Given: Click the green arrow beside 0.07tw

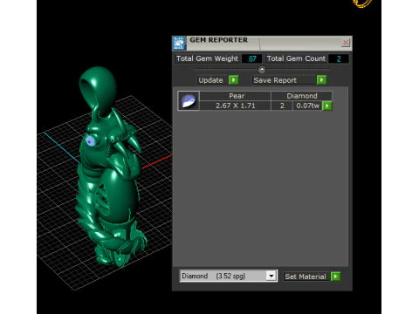Looking at the screenshot, I should coord(327,106).
